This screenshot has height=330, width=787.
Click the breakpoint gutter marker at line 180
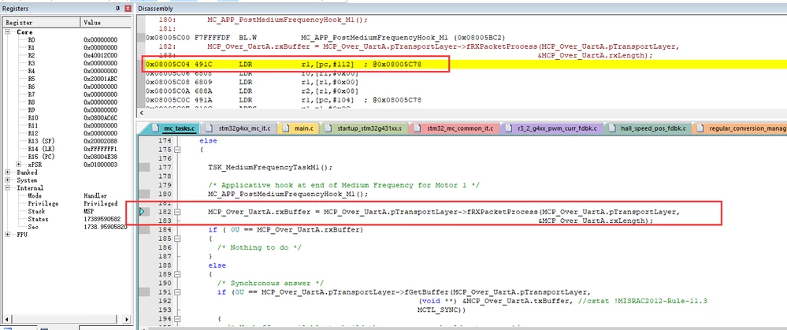144,194
